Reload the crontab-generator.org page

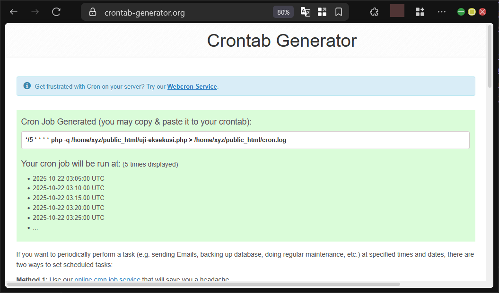(56, 12)
